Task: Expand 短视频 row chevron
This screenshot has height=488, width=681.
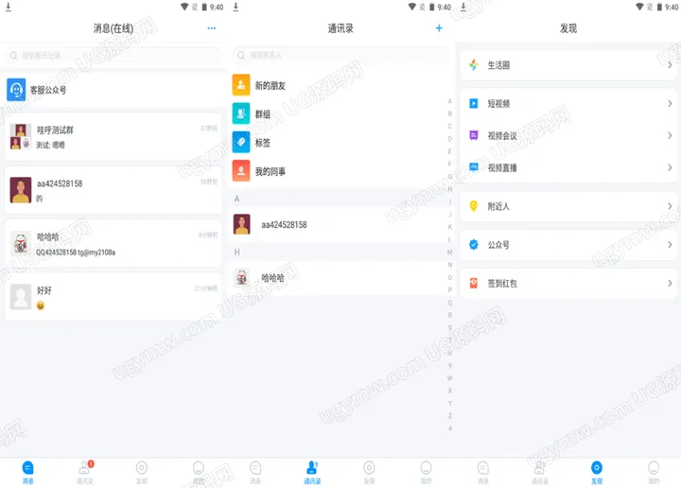Action: coord(670,103)
